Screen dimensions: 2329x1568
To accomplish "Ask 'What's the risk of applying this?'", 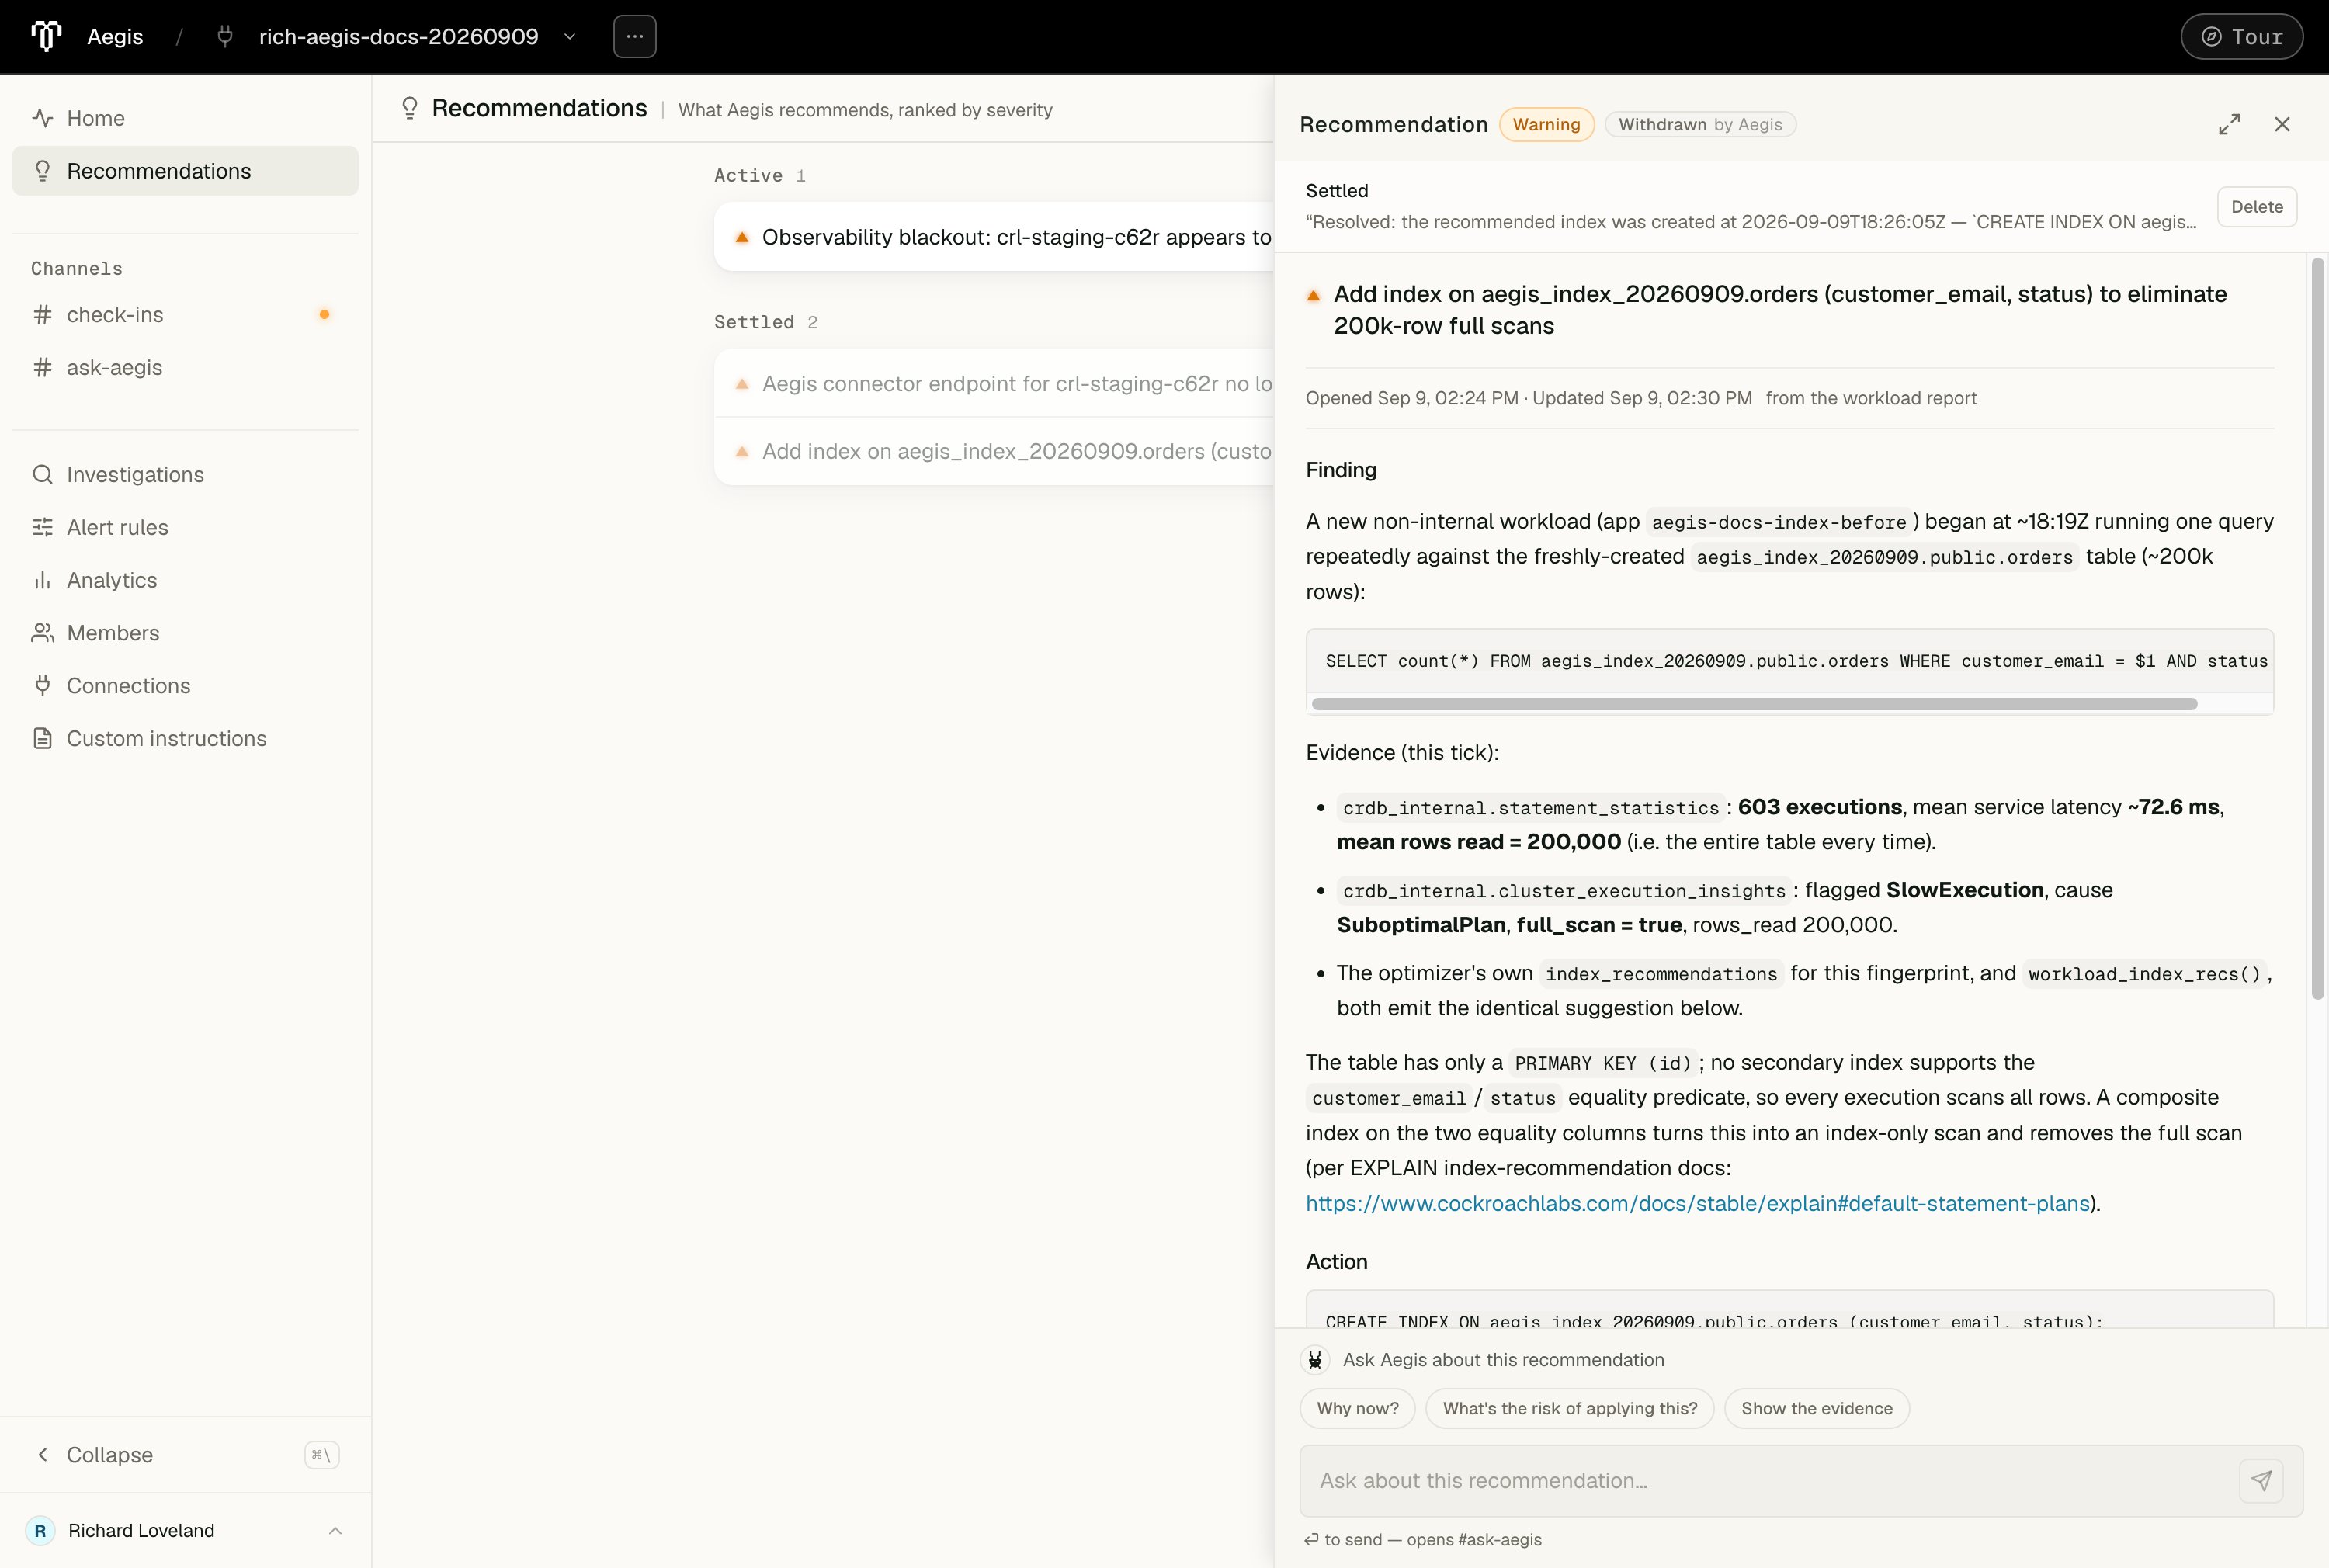I will [1569, 1408].
